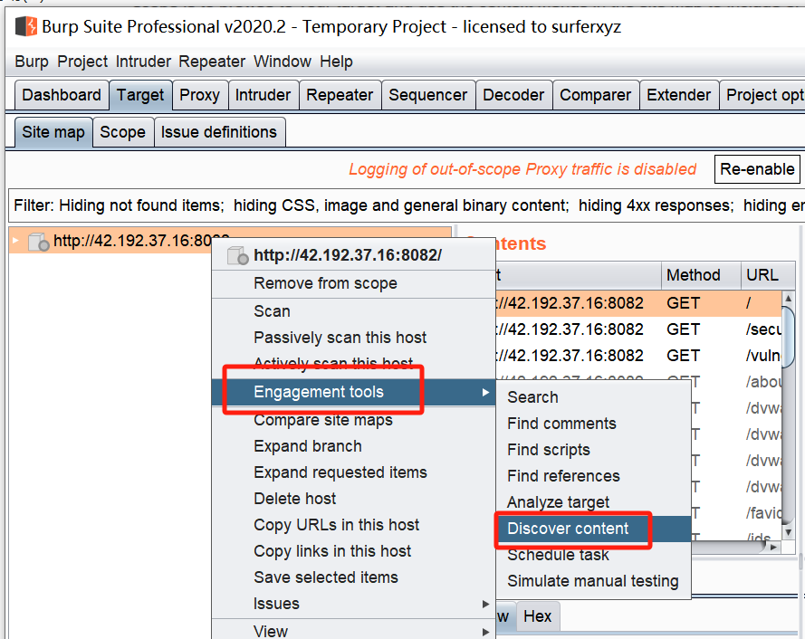Screen dimensions: 805x639
Task: Open the Issue definitions sub-tab
Action: (x=219, y=132)
